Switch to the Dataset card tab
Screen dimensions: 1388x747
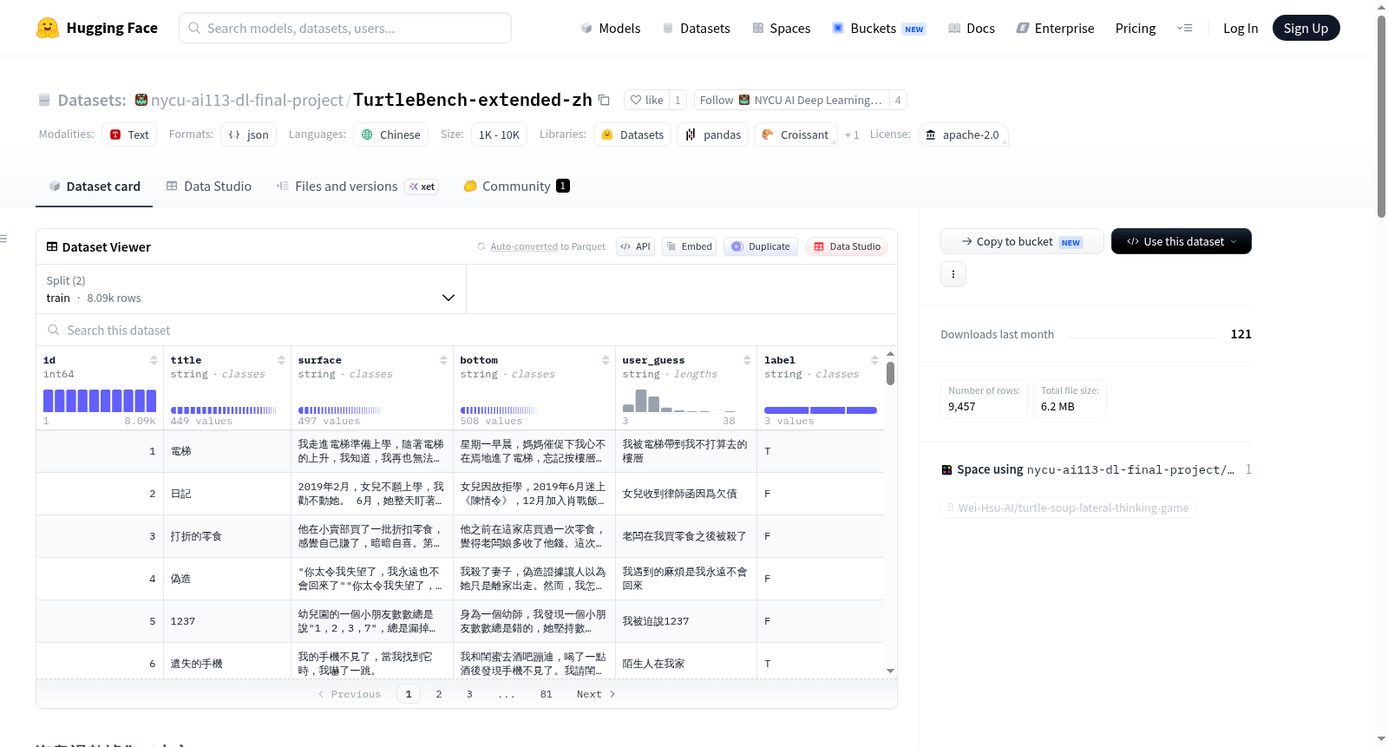[x=94, y=186]
